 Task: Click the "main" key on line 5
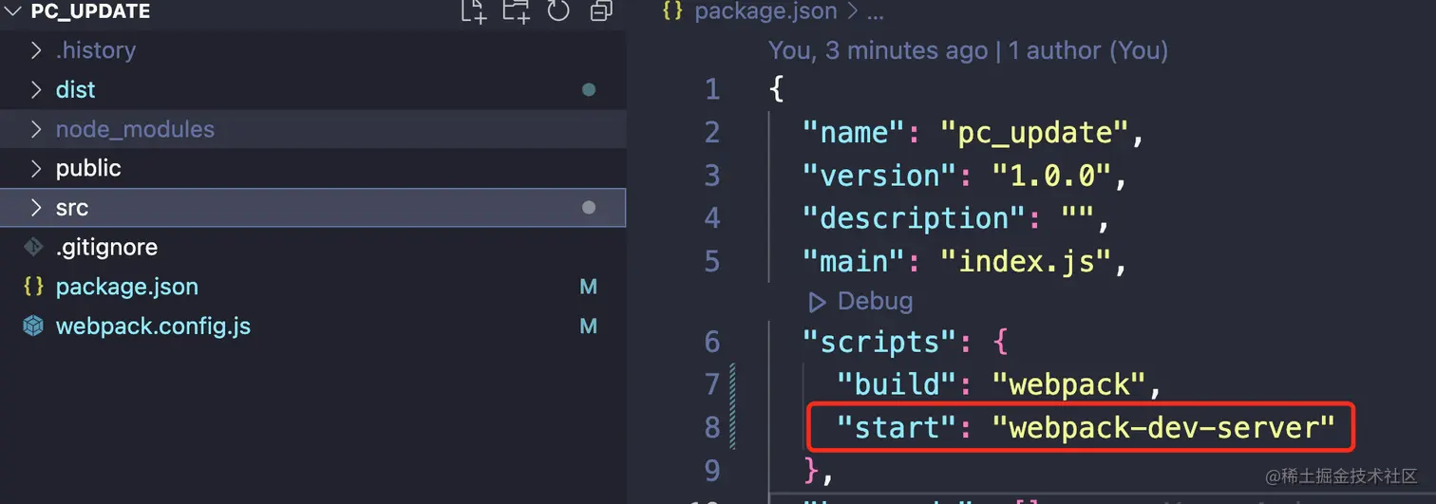pyautogui.click(x=856, y=261)
